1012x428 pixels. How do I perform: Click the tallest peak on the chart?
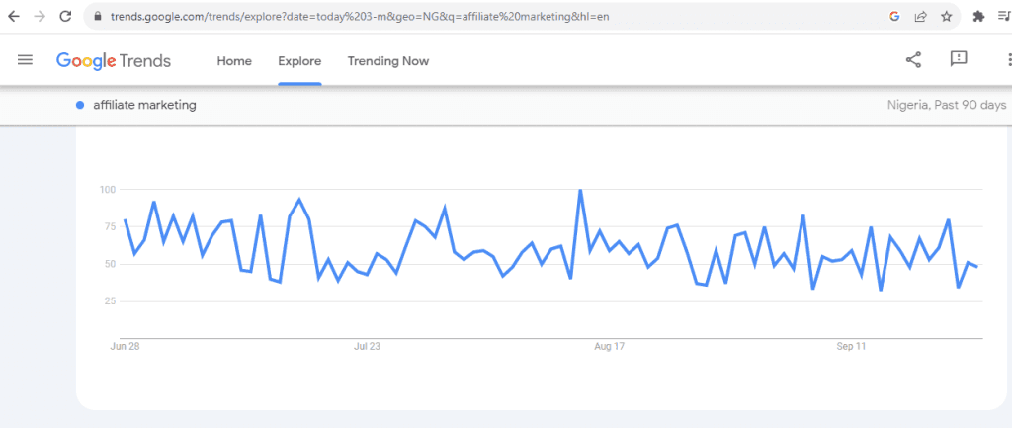click(580, 191)
